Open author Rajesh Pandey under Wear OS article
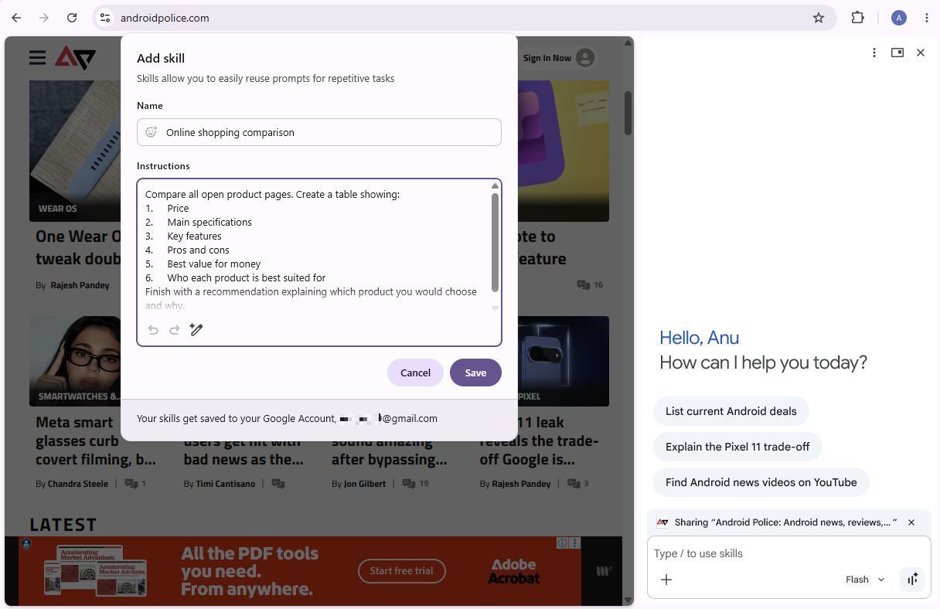Viewport: 940px width, 609px height. point(80,285)
